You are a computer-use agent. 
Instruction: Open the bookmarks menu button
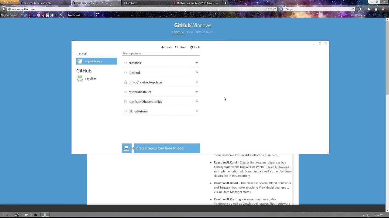pos(360,9)
